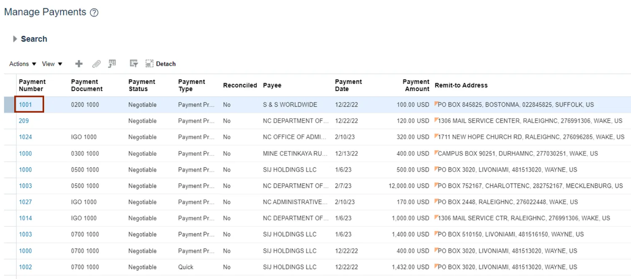Viewport: 631px width, 279px height.
Task: Click the Detach table icon
Action: (160, 64)
